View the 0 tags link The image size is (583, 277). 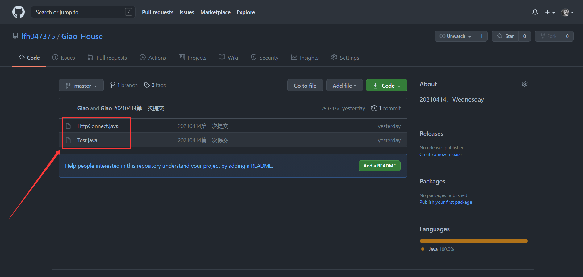click(x=155, y=85)
